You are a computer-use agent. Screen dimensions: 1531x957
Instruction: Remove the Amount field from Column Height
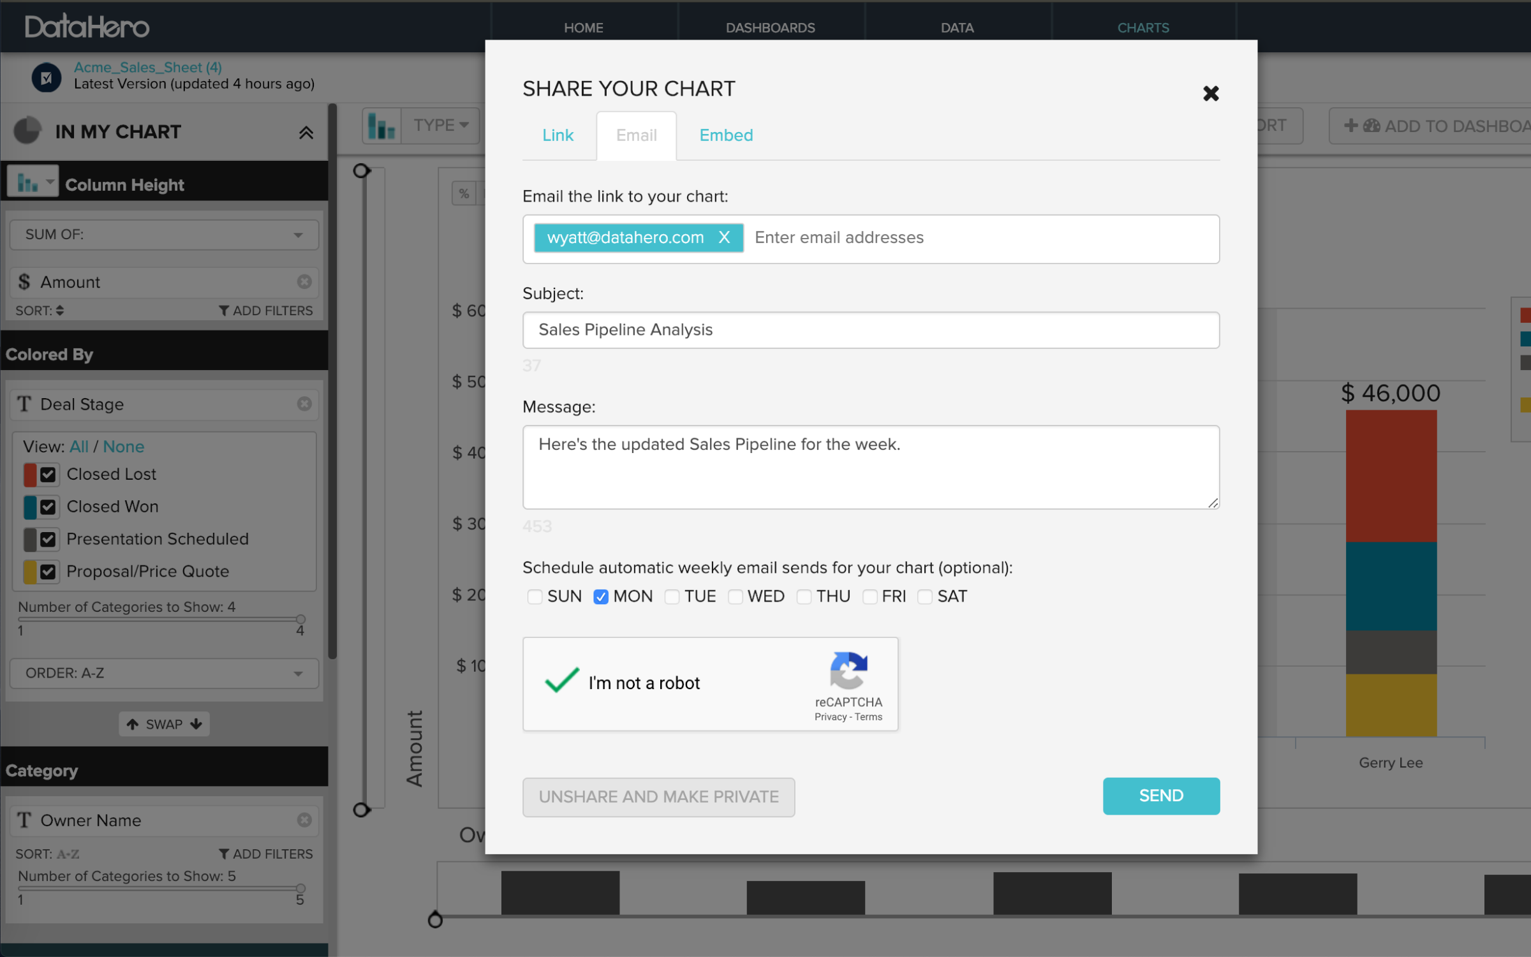(305, 282)
